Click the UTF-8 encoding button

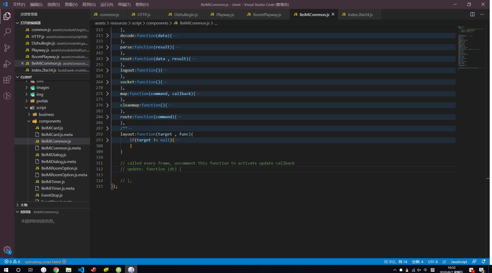click(x=433, y=262)
